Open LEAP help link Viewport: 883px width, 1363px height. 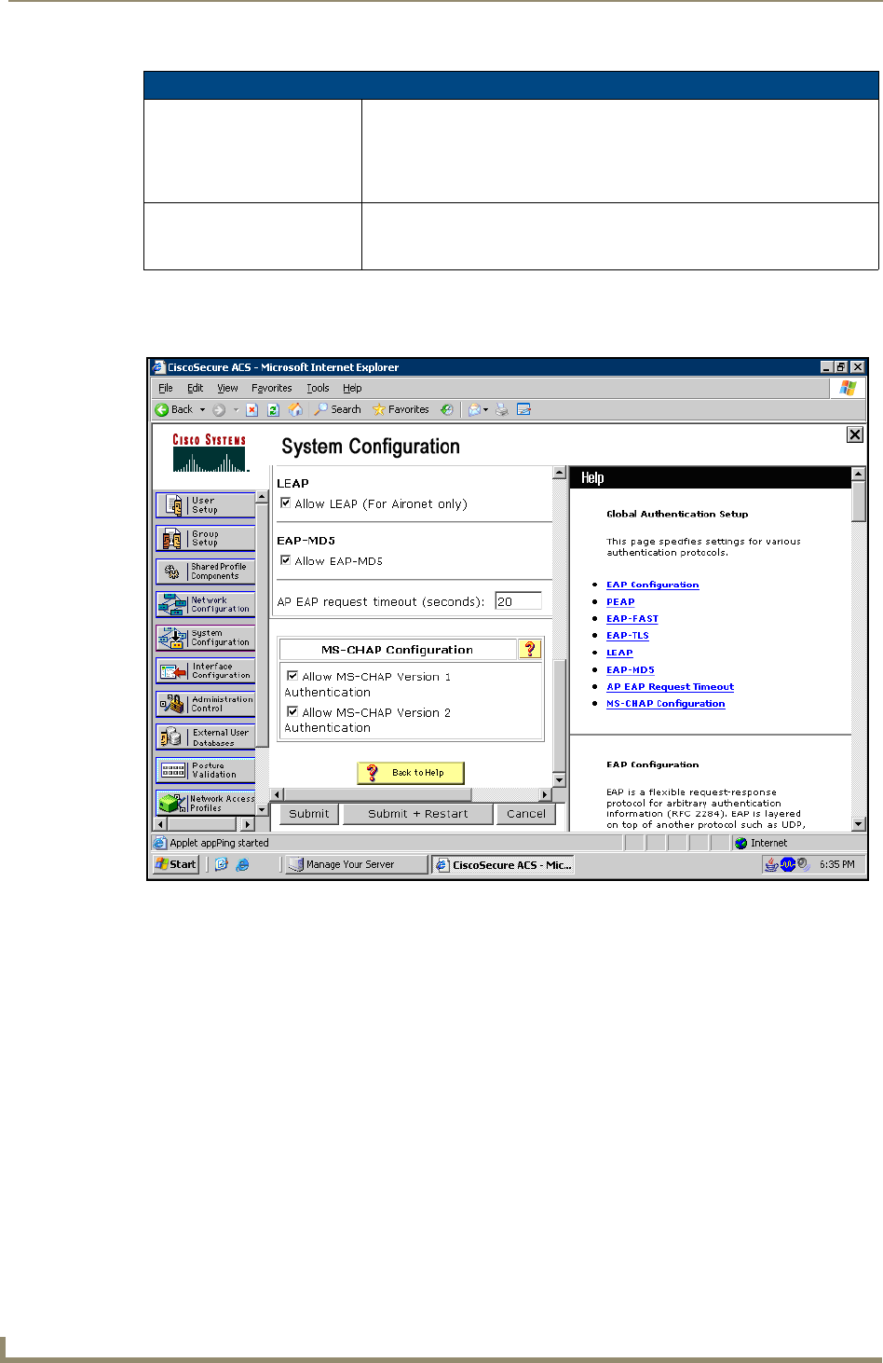pos(619,653)
